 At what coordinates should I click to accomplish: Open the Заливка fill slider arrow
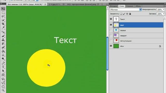(164, 14)
